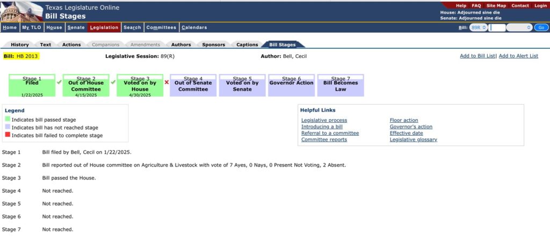Screen dimensions: 550x251
Task: Click the Add to Alert List link
Action: [x=518, y=56]
